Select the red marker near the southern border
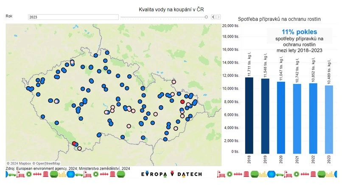Viewport: 342px width, 185px height. pyautogui.click(x=74, y=144)
